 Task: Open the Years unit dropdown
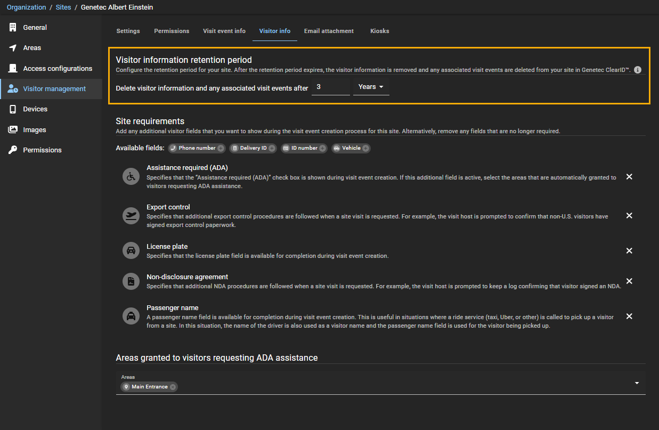(371, 86)
